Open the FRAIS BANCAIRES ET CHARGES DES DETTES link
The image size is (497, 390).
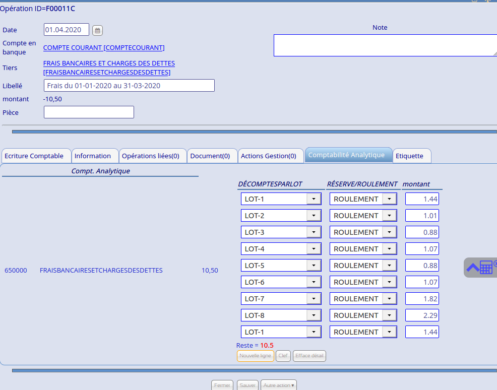pyautogui.click(x=109, y=63)
